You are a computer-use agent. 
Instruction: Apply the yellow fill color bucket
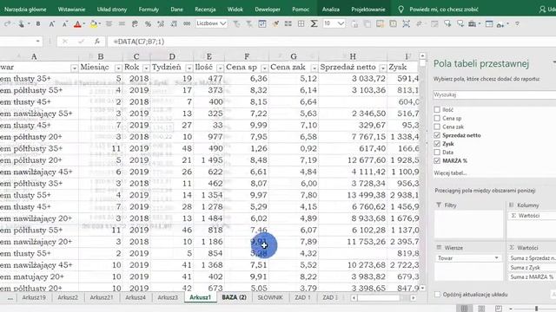(94, 24)
